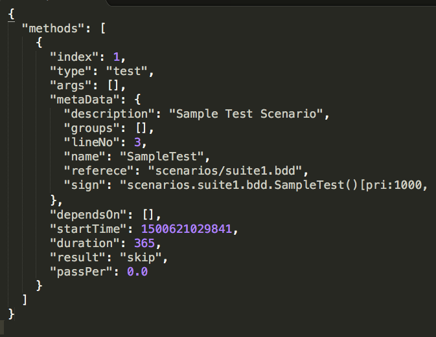Click the "methods" key in the JSON
This screenshot has height=337, width=436.
point(53,29)
